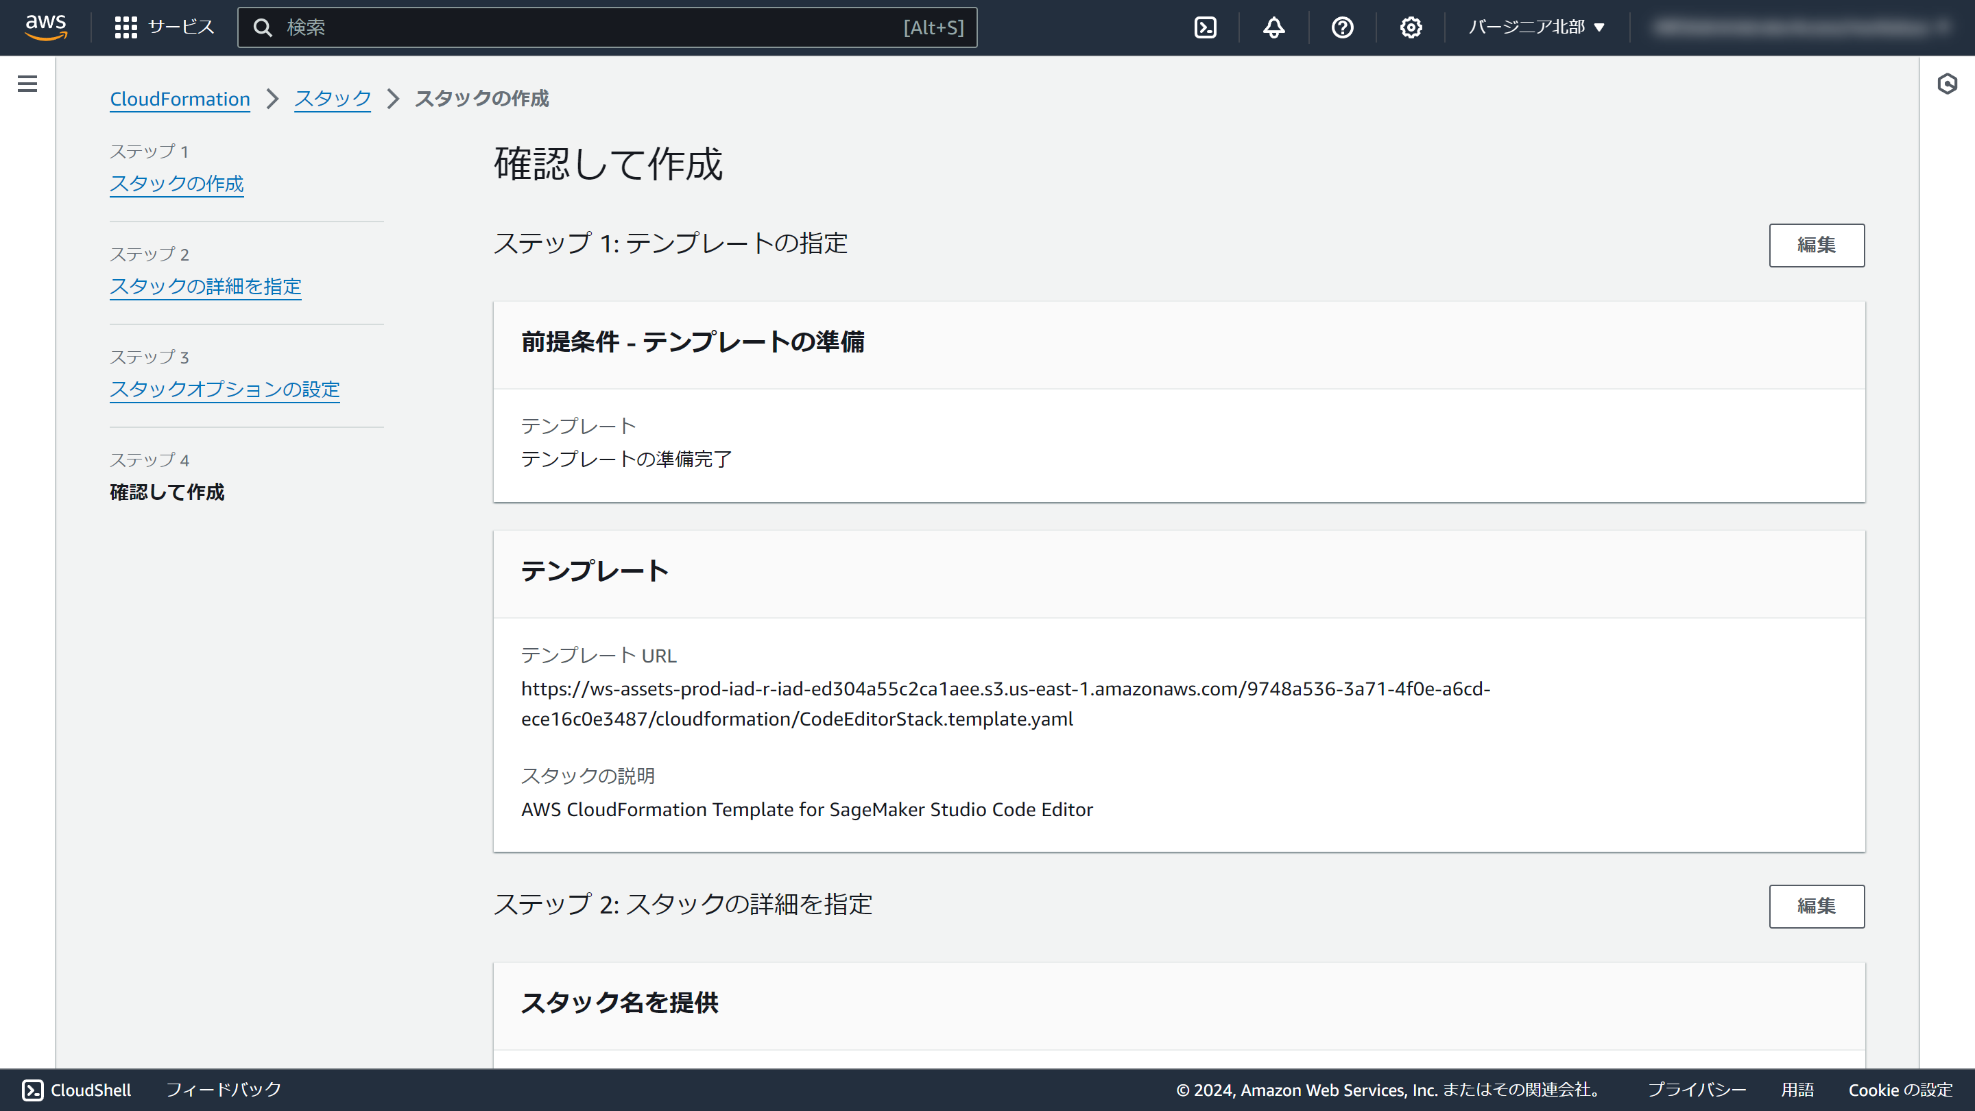Open the バージニア北部 region selector
This screenshot has width=1975, height=1111.
tap(1535, 27)
